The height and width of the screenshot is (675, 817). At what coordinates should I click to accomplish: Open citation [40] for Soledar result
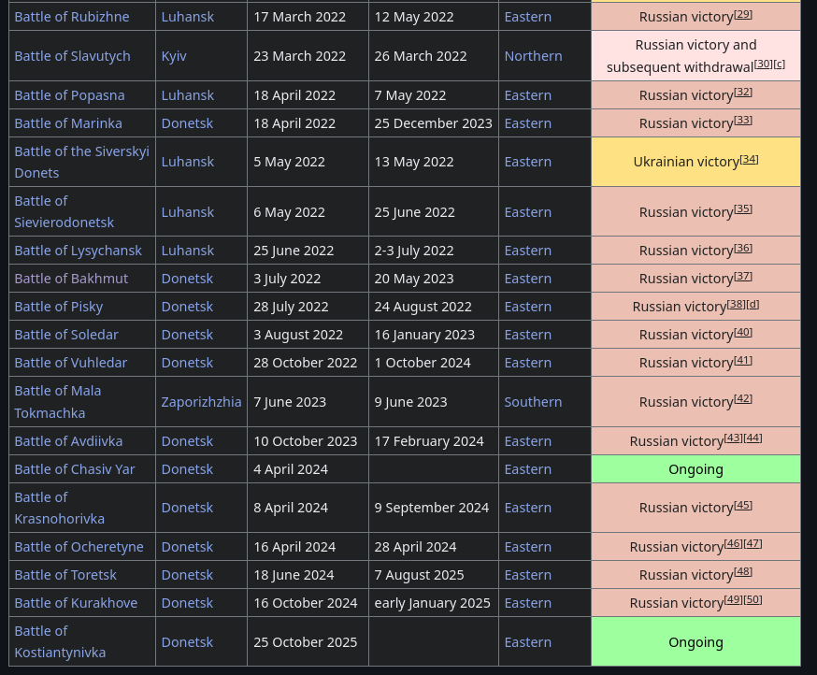pos(743,332)
